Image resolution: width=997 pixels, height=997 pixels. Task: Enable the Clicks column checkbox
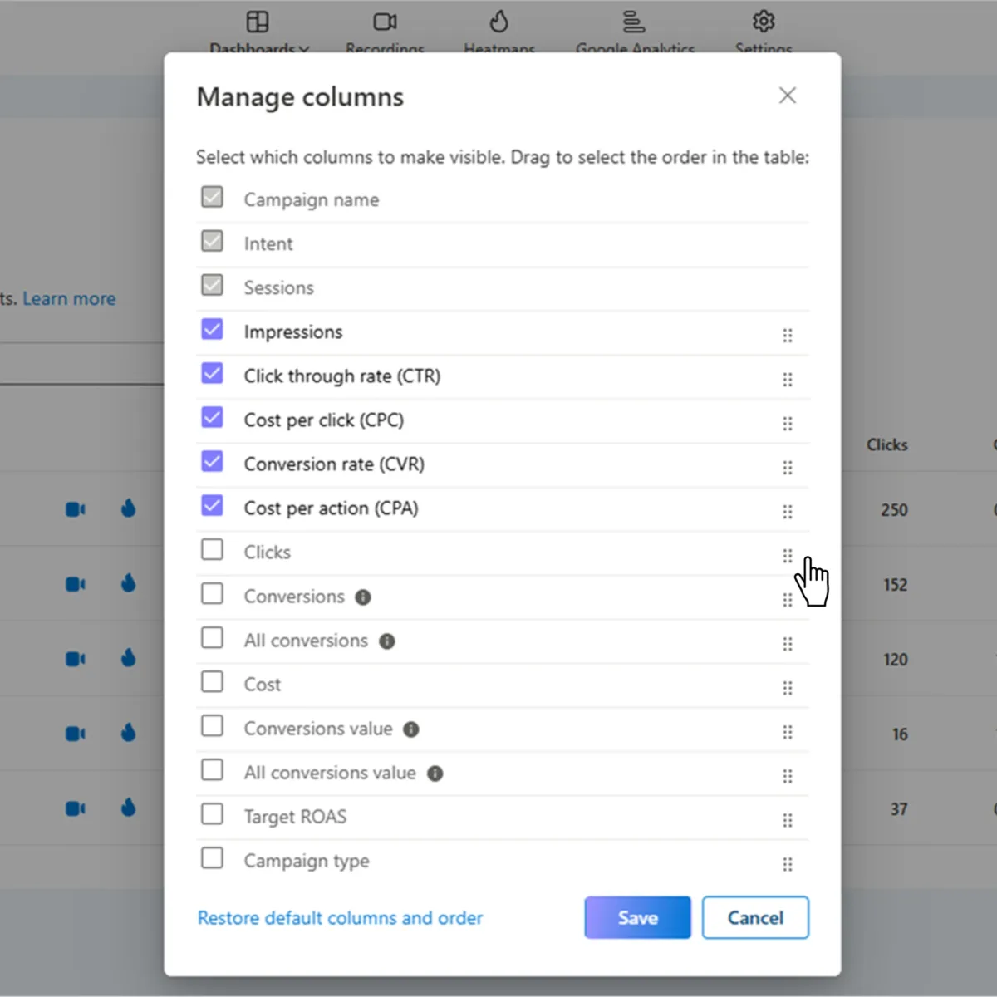[213, 549]
